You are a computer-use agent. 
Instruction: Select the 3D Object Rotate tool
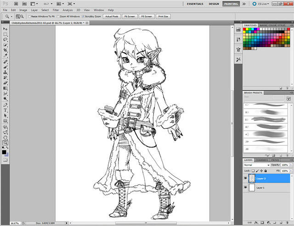(x=5, y=127)
